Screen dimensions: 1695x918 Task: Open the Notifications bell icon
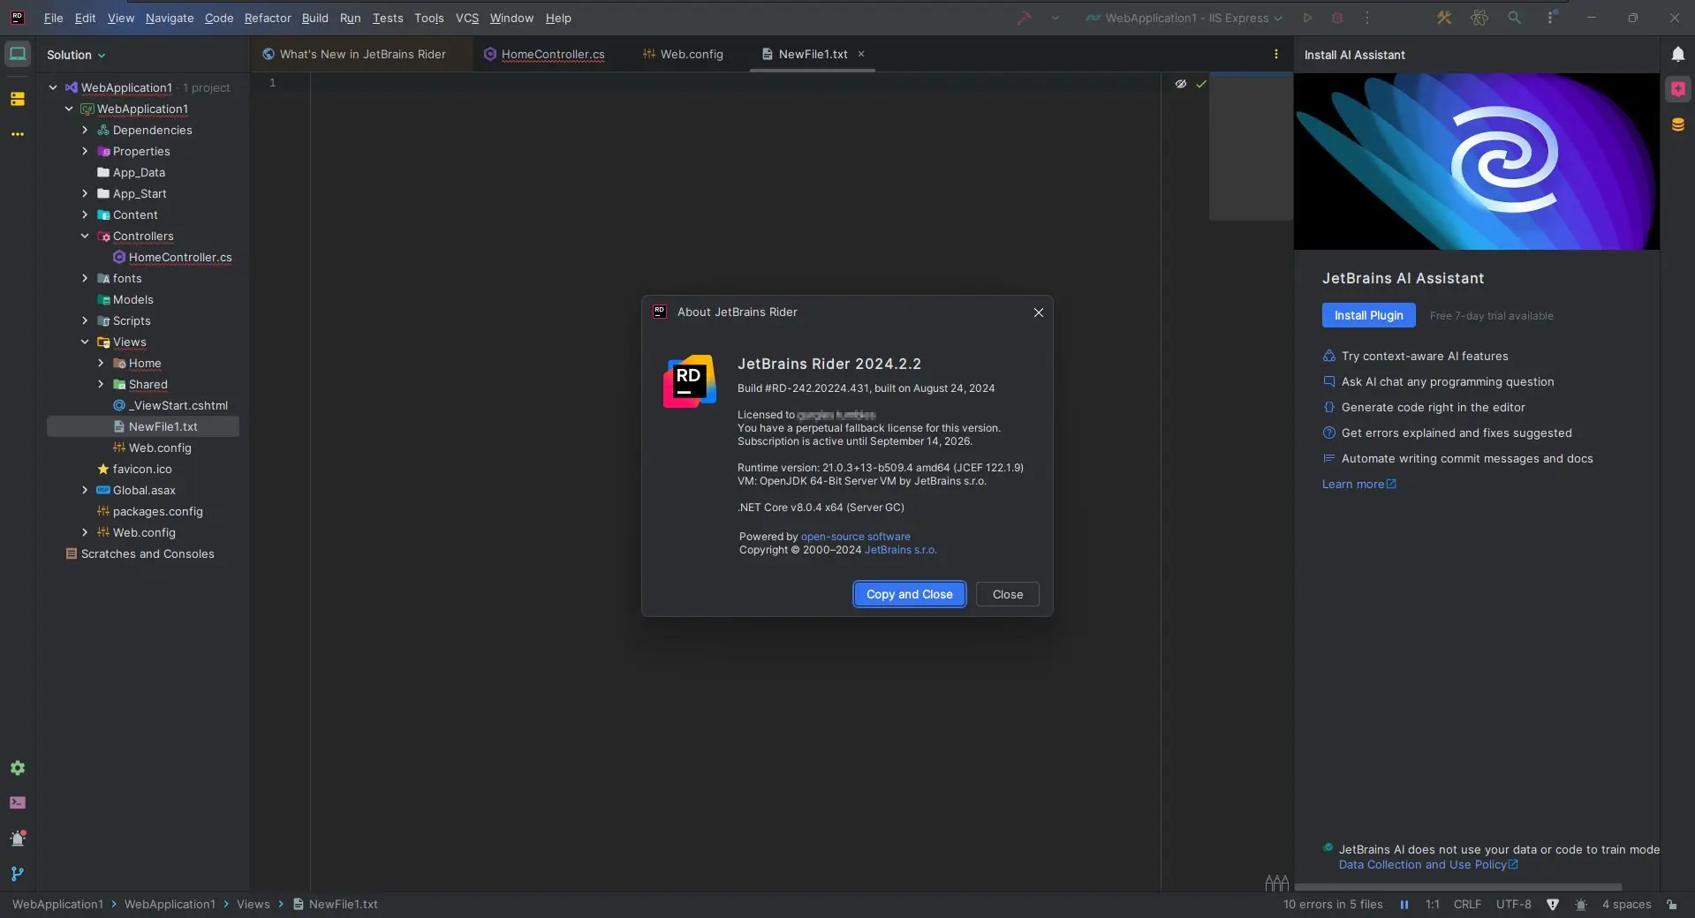point(1677,54)
